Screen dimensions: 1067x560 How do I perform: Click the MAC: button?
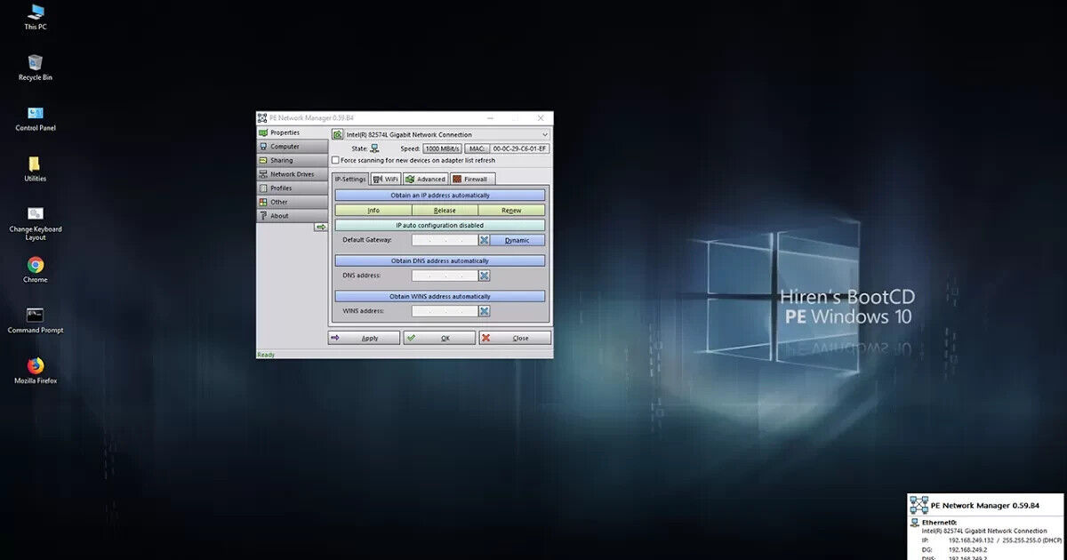(x=477, y=148)
